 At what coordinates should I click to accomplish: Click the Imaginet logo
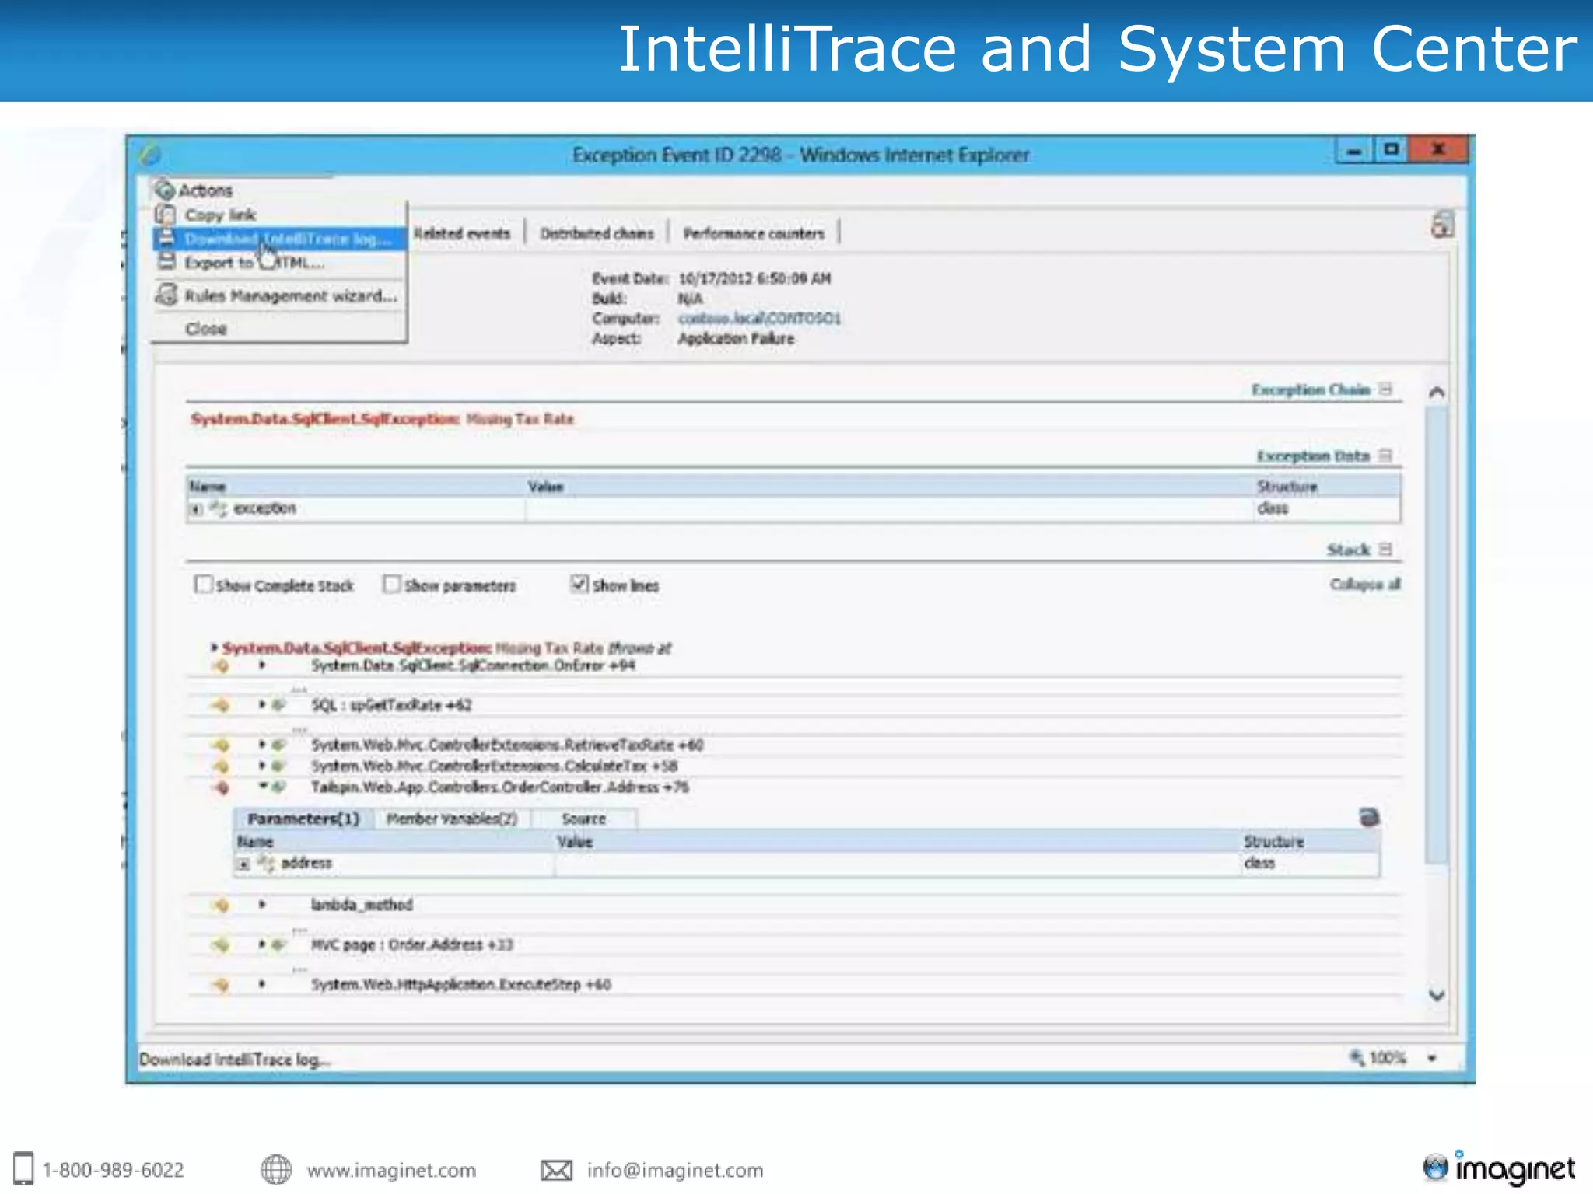click(1499, 1168)
